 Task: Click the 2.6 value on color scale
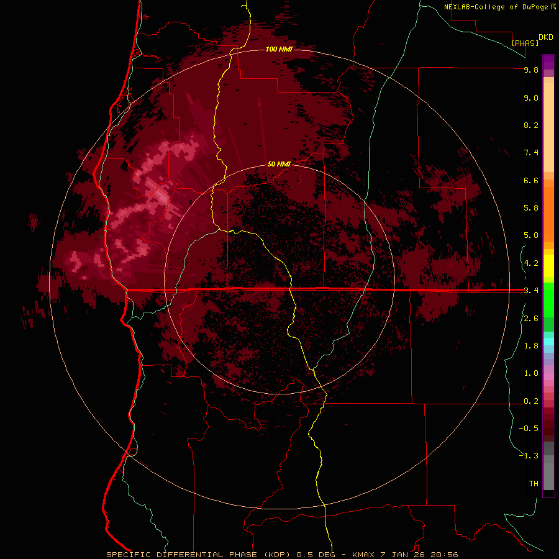click(531, 319)
